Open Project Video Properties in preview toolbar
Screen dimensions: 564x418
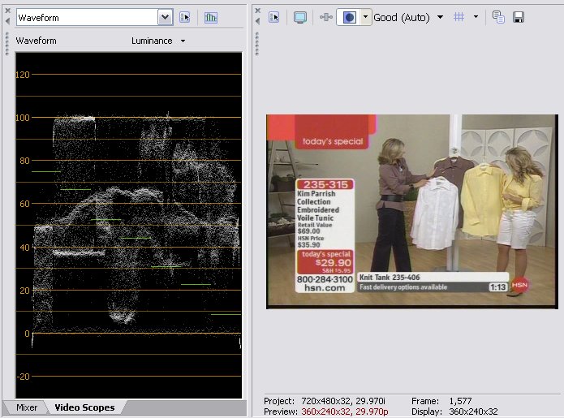(x=273, y=17)
